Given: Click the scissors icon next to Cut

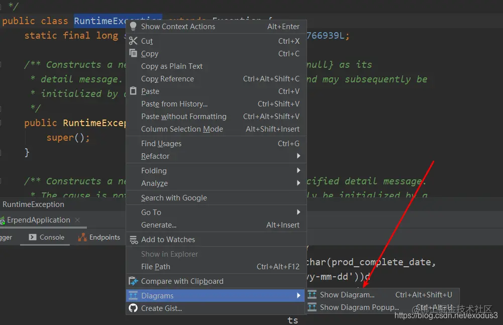Looking at the screenshot, I should click(133, 41).
